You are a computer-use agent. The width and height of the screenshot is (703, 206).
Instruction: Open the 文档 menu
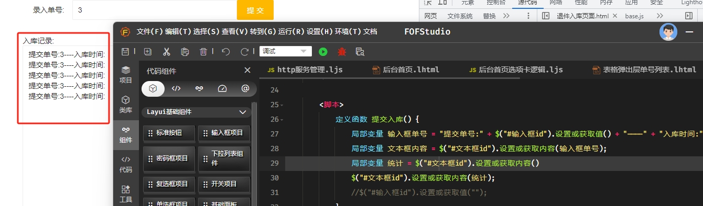(370, 31)
